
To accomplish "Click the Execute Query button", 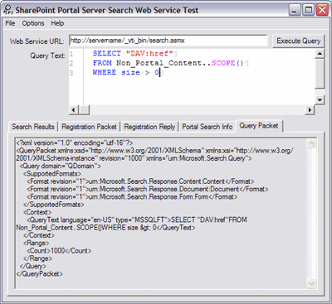I will [x=298, y=41].
